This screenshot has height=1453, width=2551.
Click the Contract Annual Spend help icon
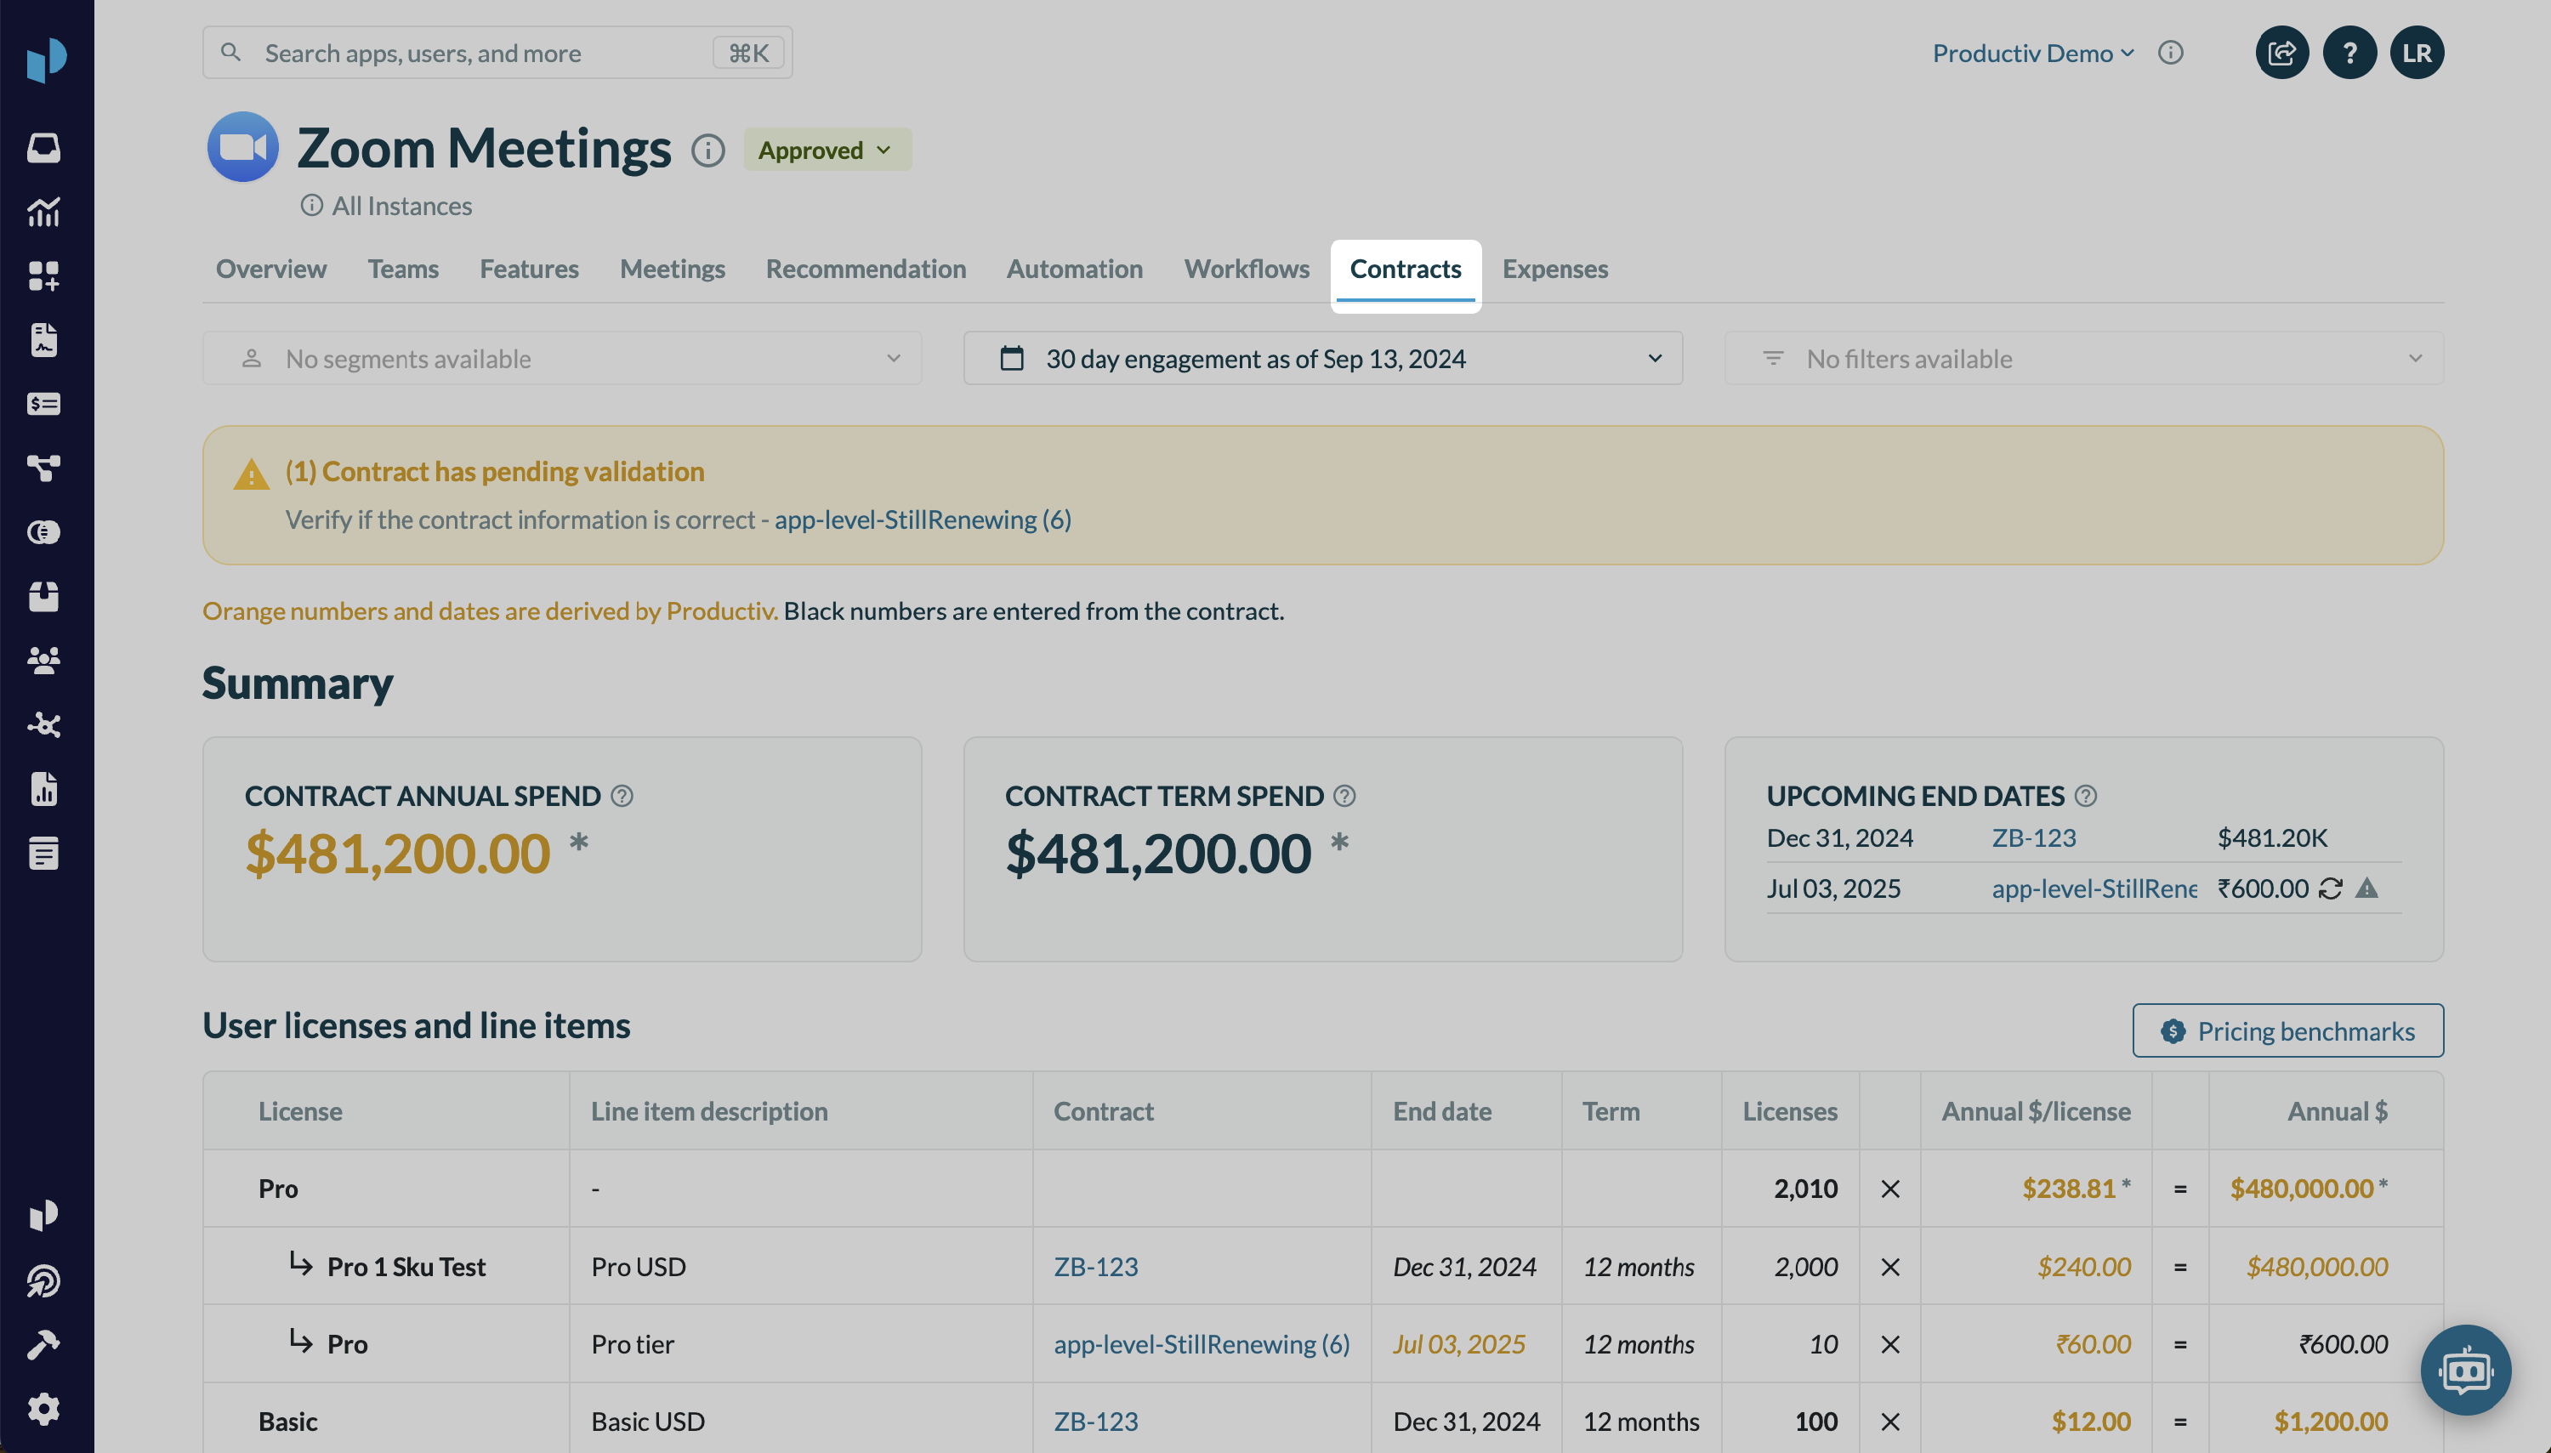coord(622,797)
